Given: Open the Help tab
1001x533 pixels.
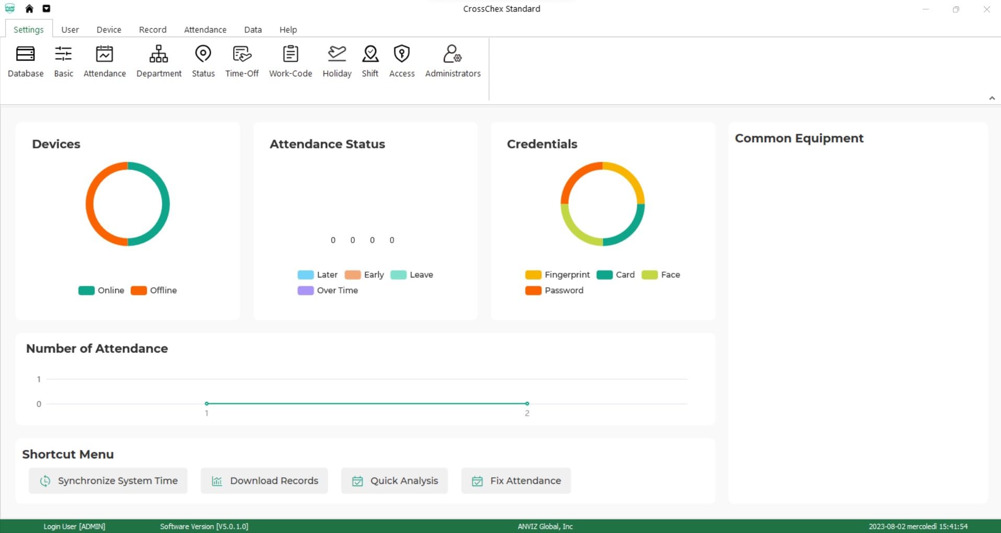Looking at the screenshot, I should pyautogui.click(x=288, y=29).
